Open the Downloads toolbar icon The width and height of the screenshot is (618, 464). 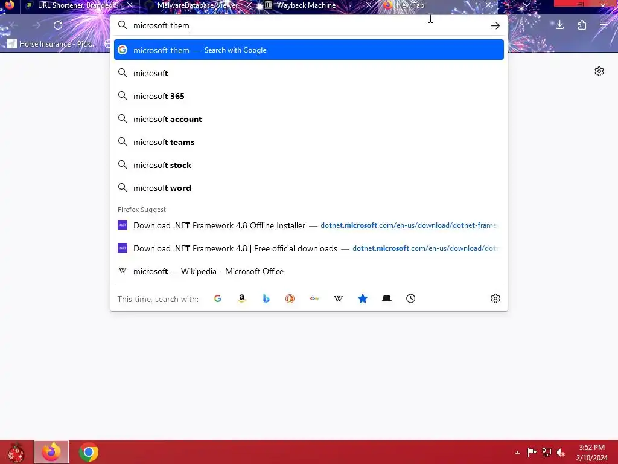coord(559,25)
